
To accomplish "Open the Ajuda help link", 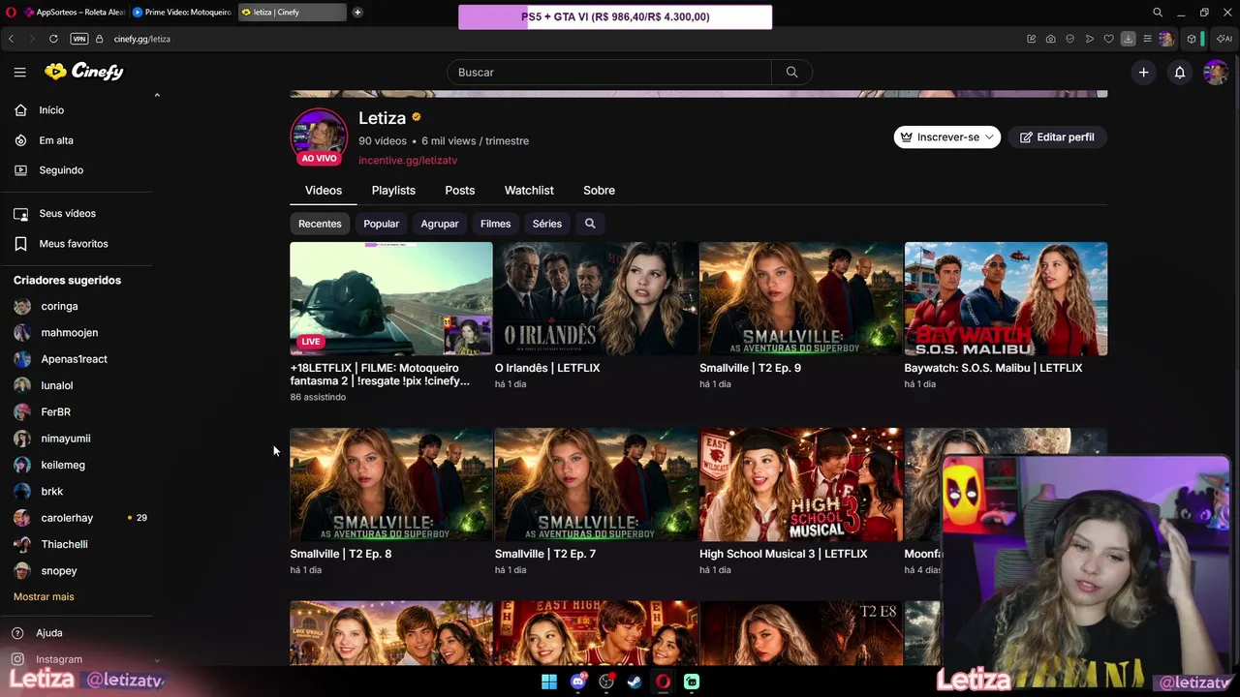I will point(48,633).
